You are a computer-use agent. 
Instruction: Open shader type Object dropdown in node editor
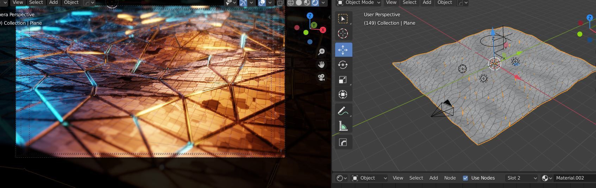(370, 178)
